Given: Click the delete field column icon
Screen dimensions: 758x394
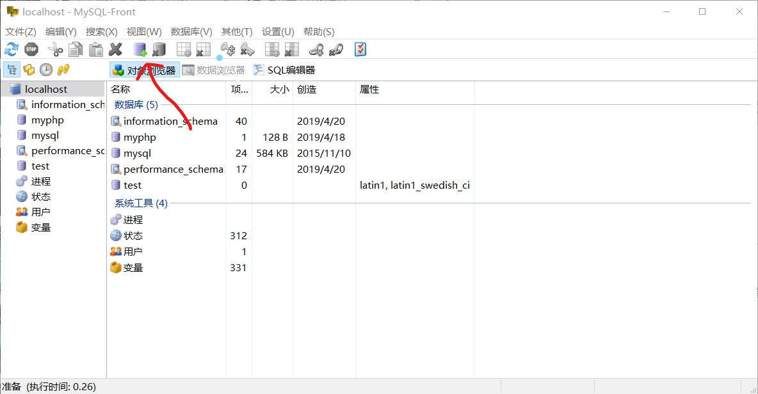Looking at the screenshot, I should [291, 49].
